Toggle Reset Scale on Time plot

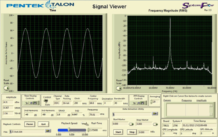click(6, 88)
